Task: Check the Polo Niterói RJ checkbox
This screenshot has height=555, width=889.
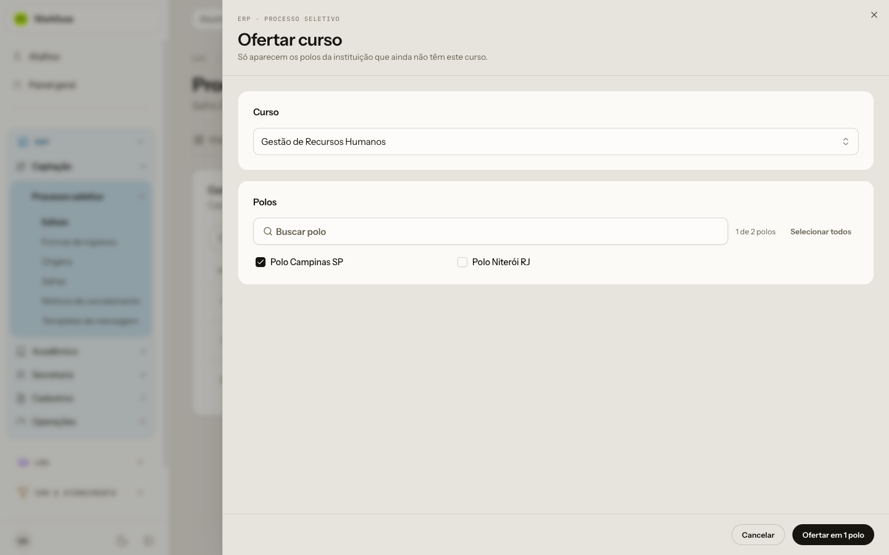Action: pos(462,262)
